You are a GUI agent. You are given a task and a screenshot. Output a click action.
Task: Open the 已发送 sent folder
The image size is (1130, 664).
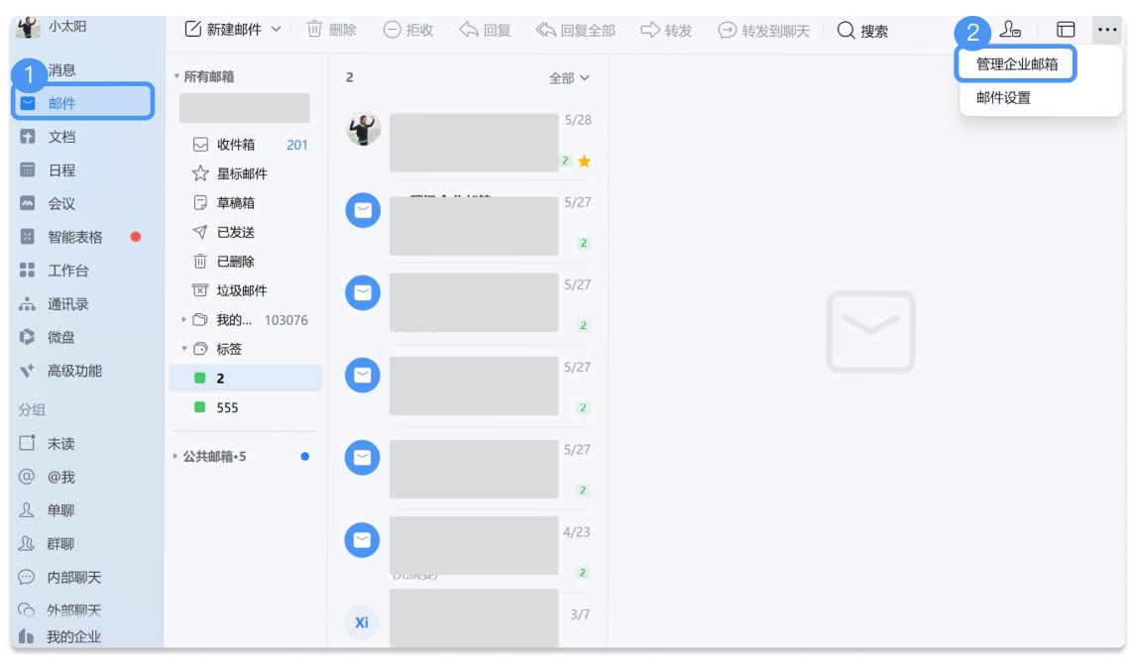[x=247, y=232]
